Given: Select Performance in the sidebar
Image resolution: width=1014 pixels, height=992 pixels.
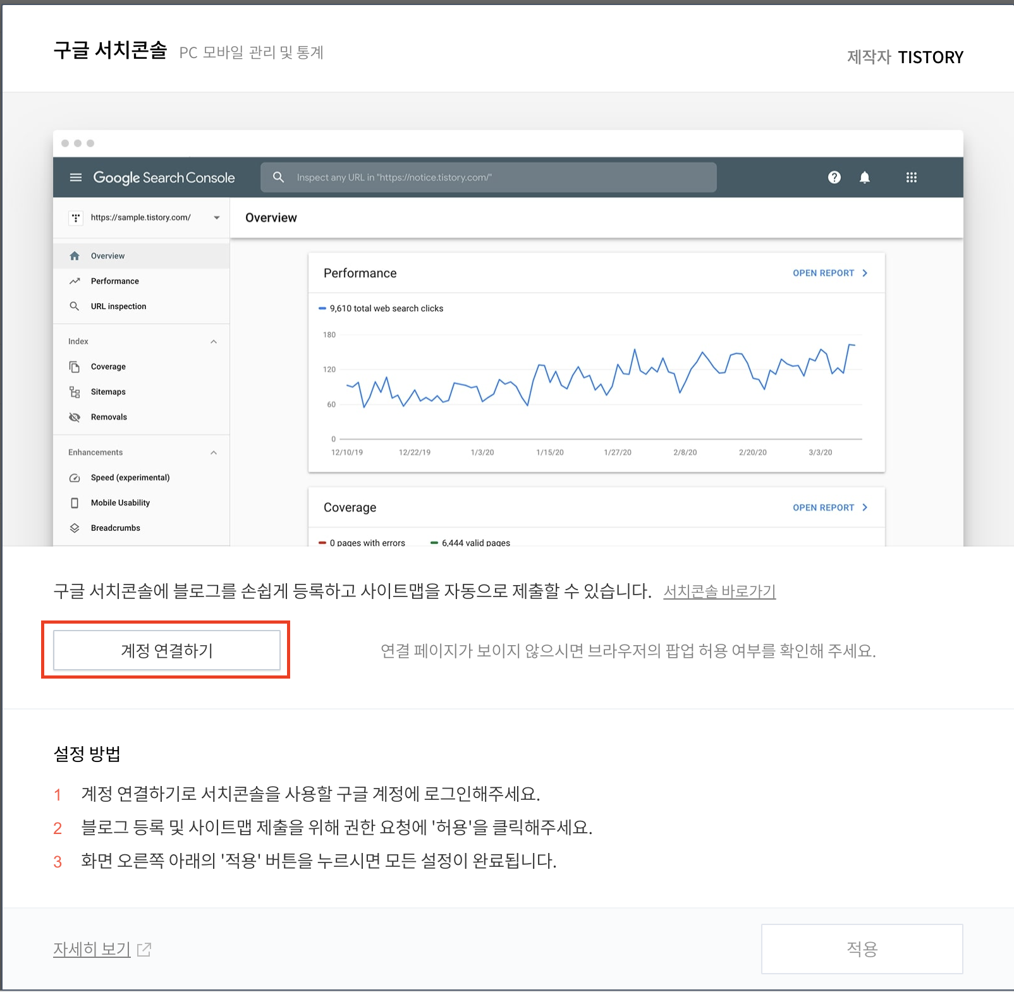Looking at the screenshot, I should pos(141,281).
